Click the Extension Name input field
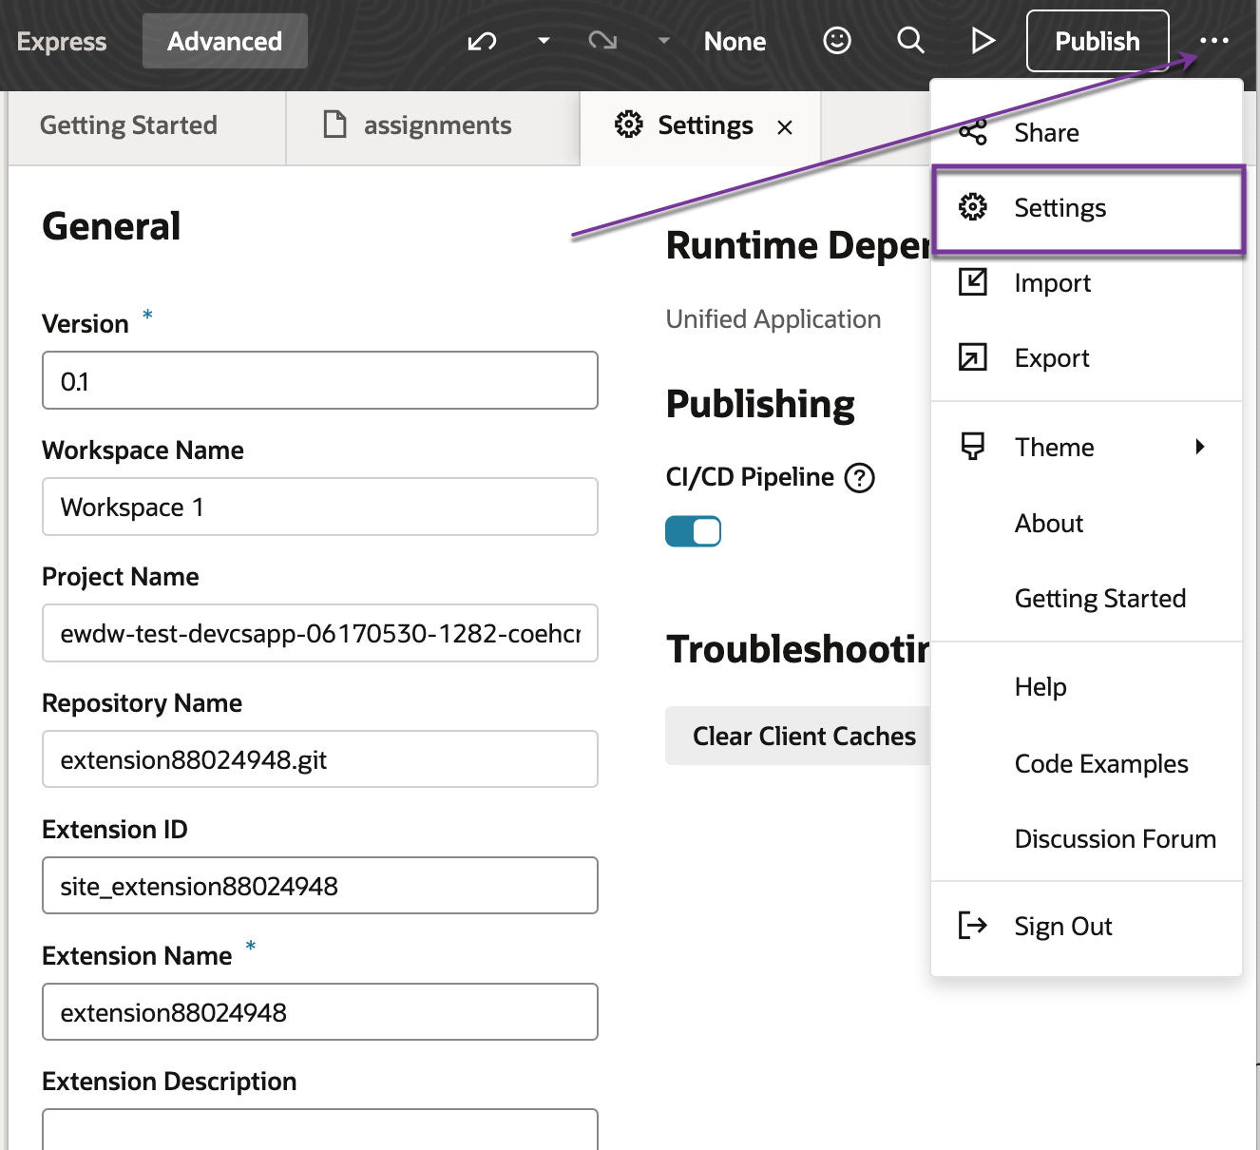1260x1150 pixels. pos(320,1012)
